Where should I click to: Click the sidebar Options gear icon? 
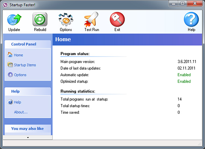pos(10,75)
